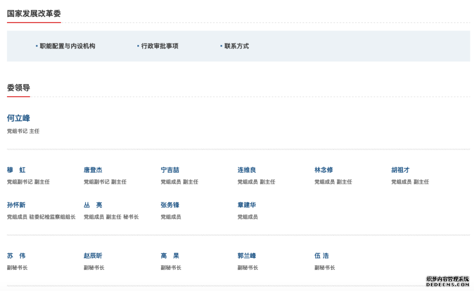Open profile of 连维良
Image resolution: width=474 pixels, height=291 pixels.
(x=247, y=170)
